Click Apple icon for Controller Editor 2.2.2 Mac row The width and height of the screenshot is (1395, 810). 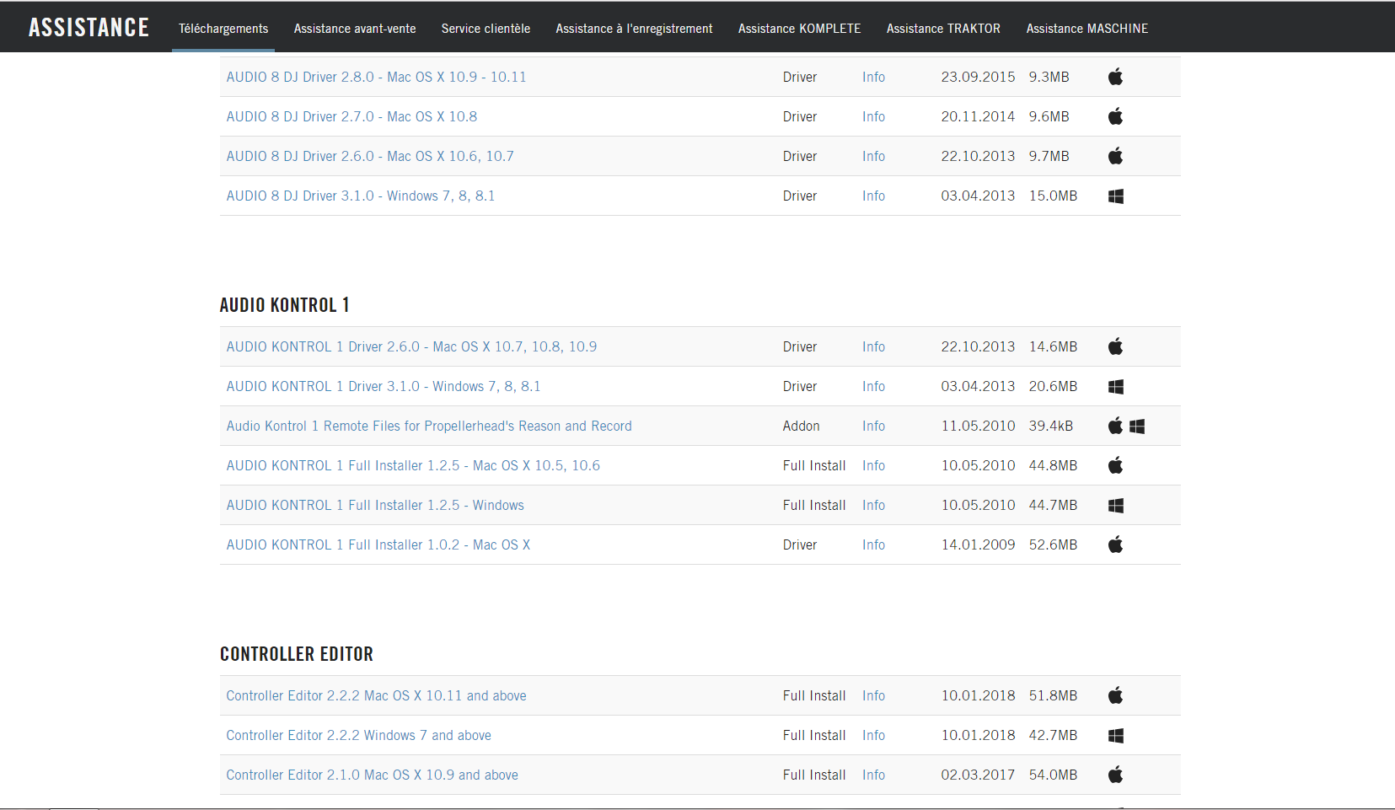1115,695
